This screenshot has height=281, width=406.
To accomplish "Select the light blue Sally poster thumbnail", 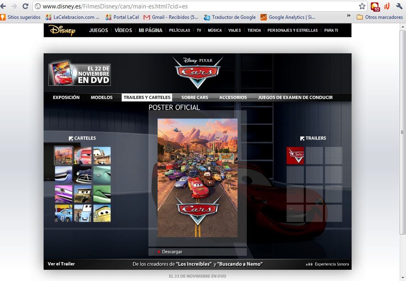I will [x=64, y=175].
